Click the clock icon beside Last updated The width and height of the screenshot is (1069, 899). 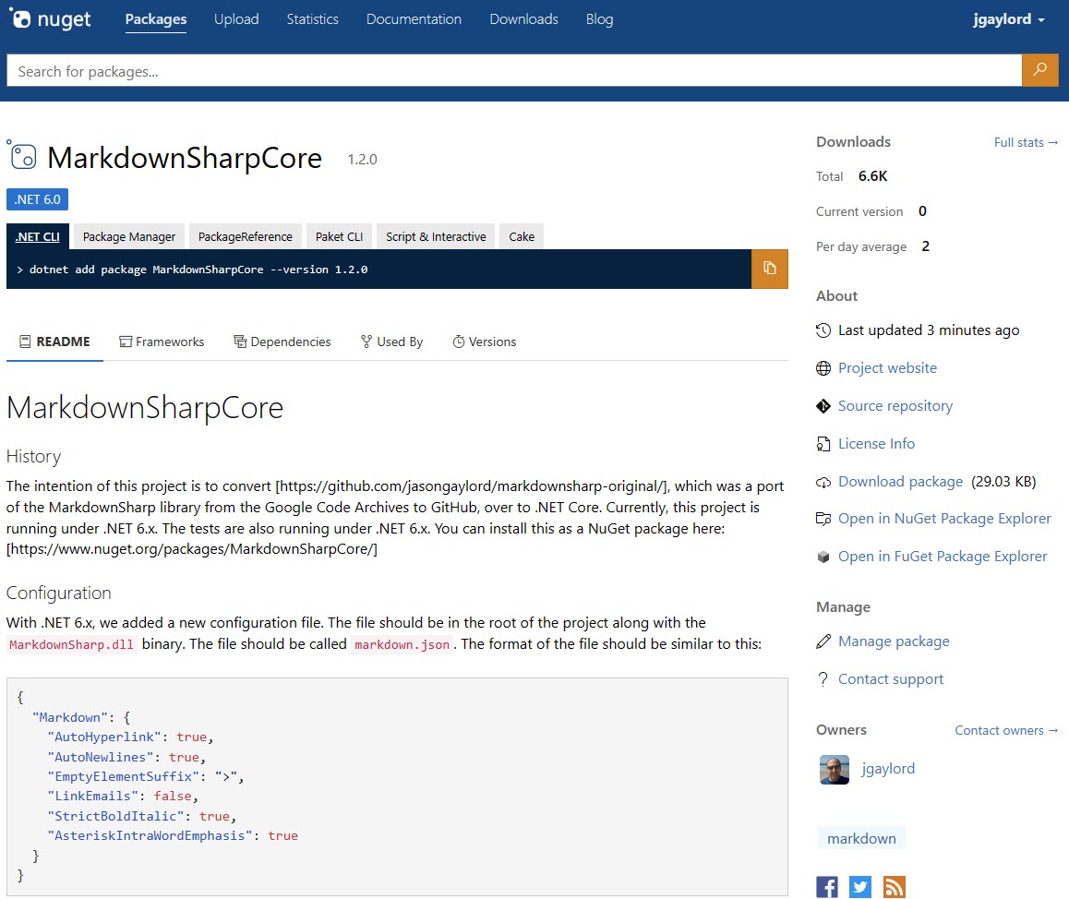click(x=823, y=330)
